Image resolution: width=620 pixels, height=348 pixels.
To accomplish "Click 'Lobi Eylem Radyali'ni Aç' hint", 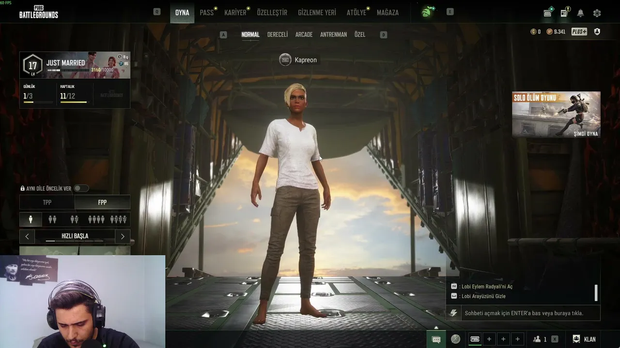I will coord(487,287).
